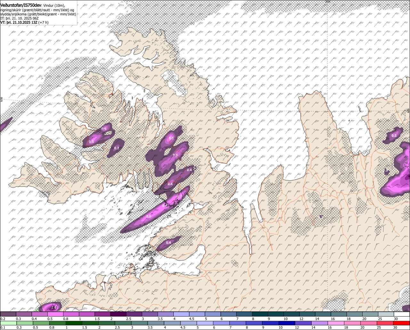Click the purple-row swatch between 2.5 and 3
The width and height of the screenshot is (410, 330).
134,314
